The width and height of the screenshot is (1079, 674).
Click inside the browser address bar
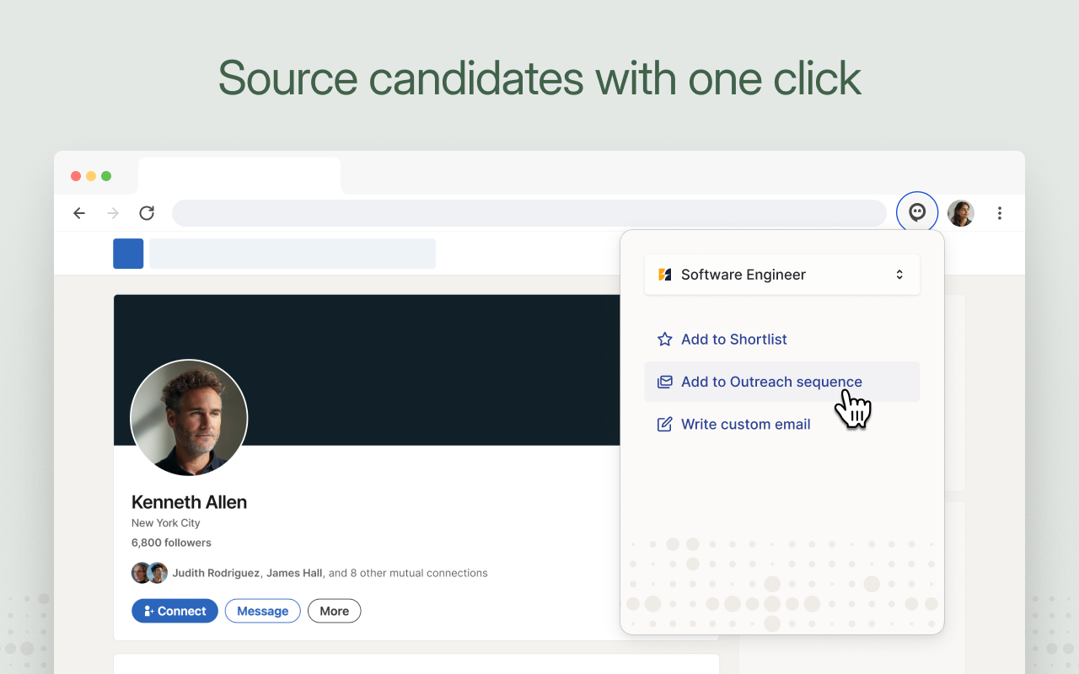pos(529,212)
